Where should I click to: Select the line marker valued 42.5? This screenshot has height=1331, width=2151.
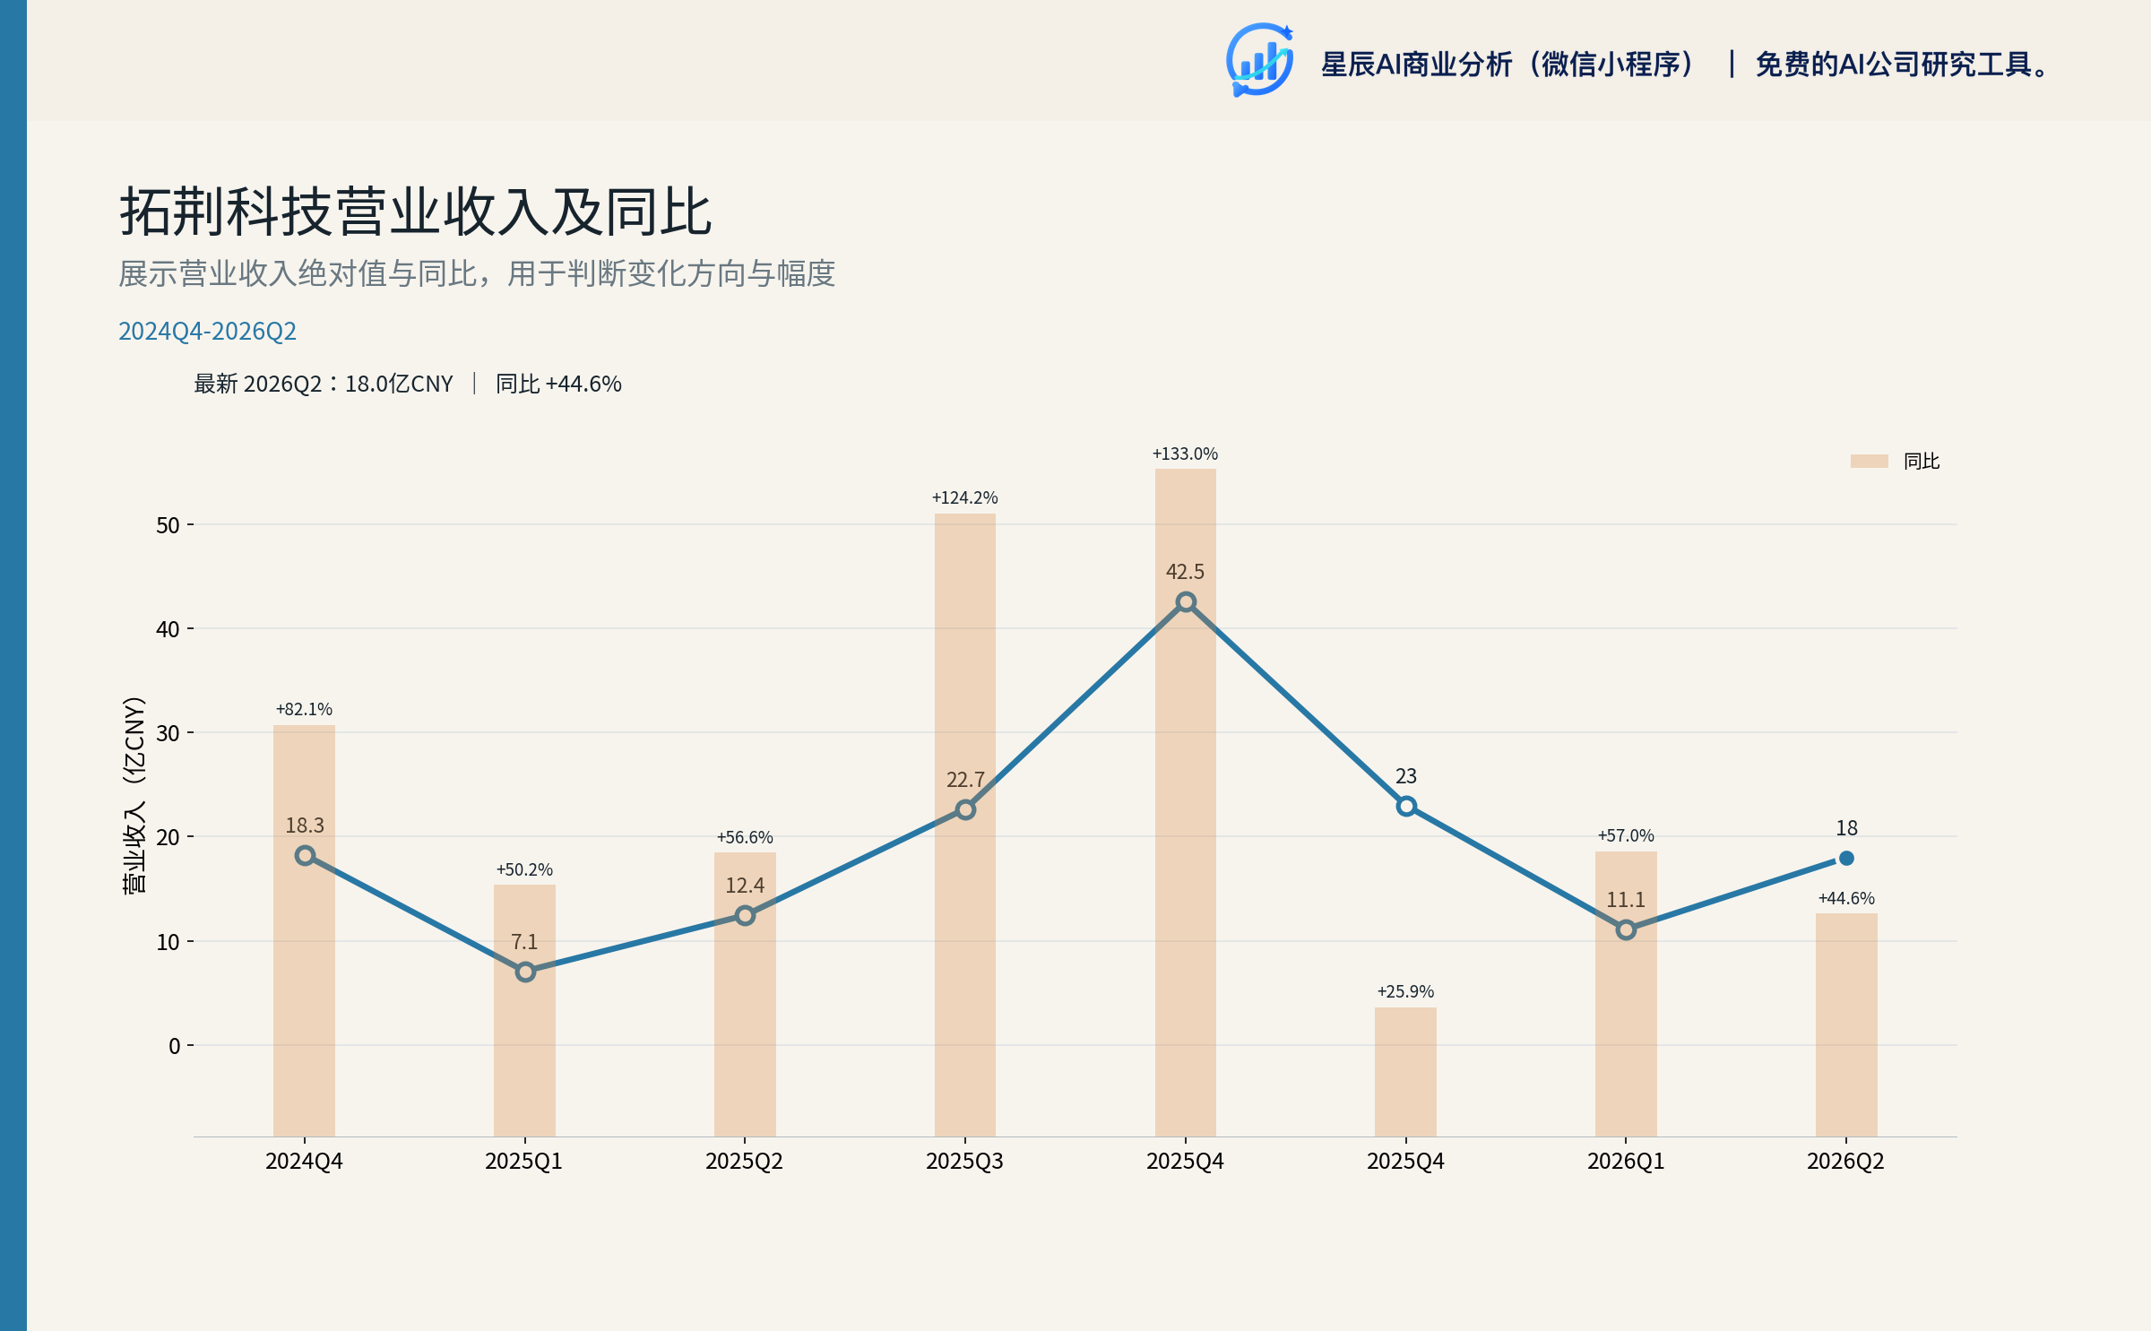click(1185, 602)
